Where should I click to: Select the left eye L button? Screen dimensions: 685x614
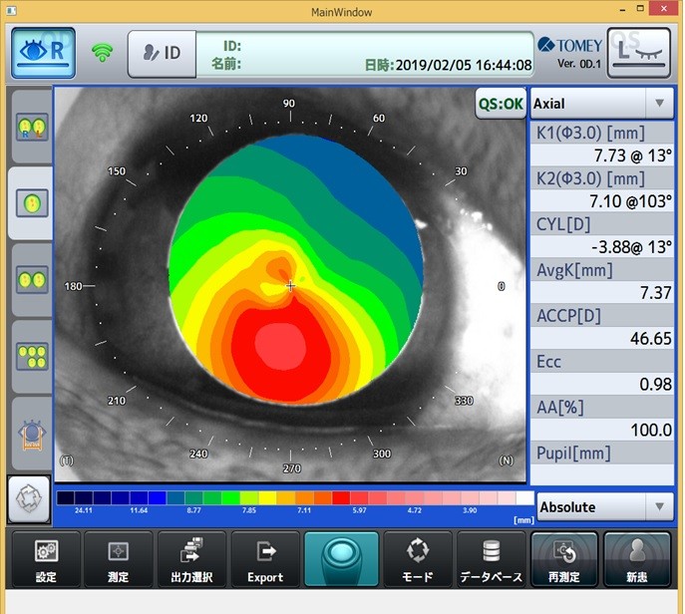coord(639,52)
